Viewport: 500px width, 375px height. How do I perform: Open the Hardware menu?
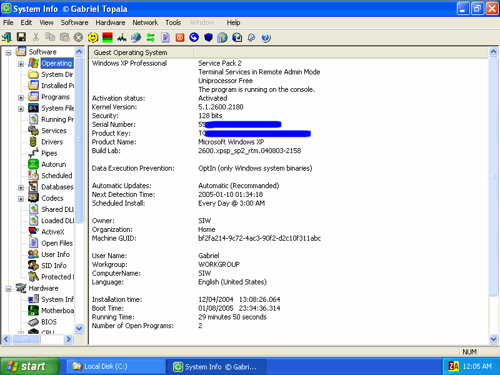click(x=110, y=22)
